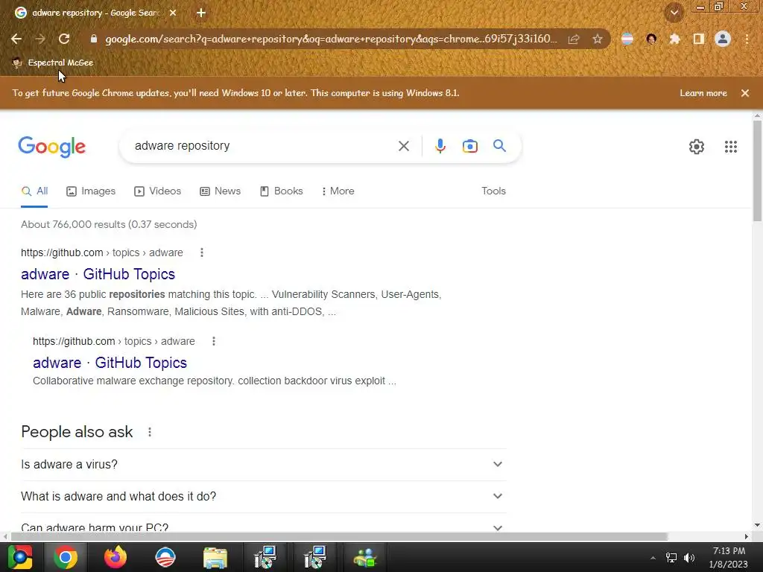Image resolution: width=763 pixels, height=572 pixels.
Task: Select the adware repository browser tab
Action: [95, 13]
